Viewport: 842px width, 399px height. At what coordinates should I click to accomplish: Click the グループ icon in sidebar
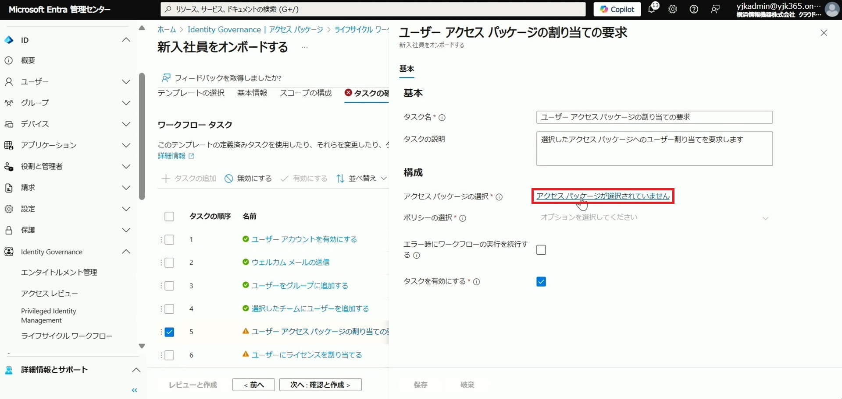9,103
